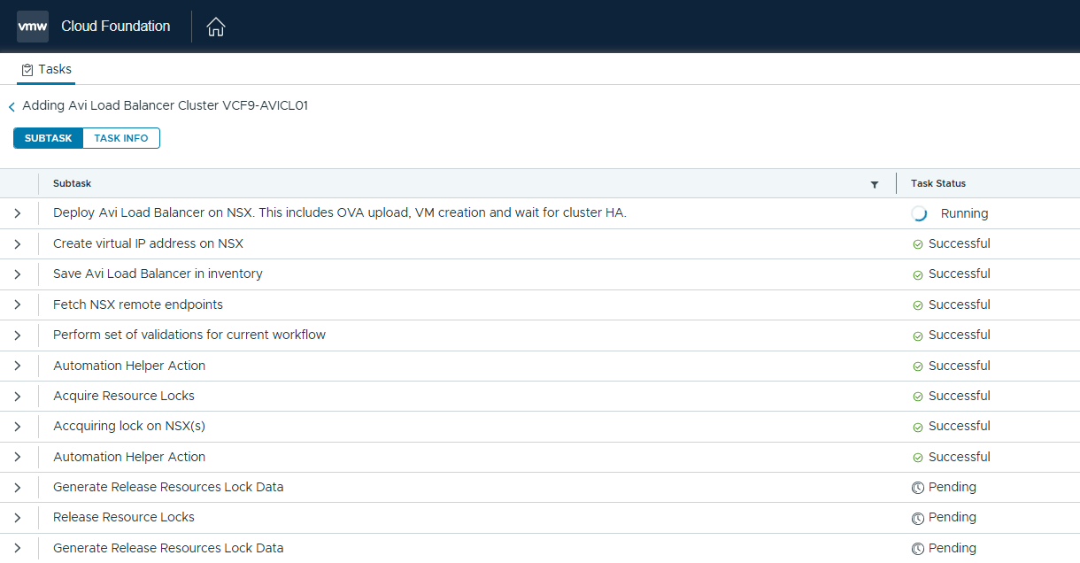Expand the Acquire Resource Locks row
This screenshot has width=1080, height=563.
18,396
